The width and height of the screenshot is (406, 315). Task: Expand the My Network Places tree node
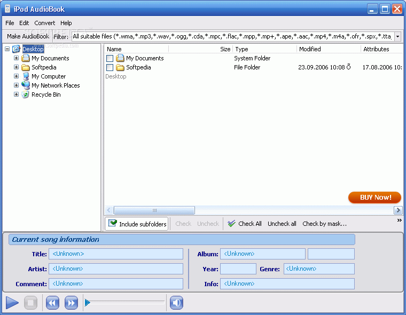coord(16,85)
